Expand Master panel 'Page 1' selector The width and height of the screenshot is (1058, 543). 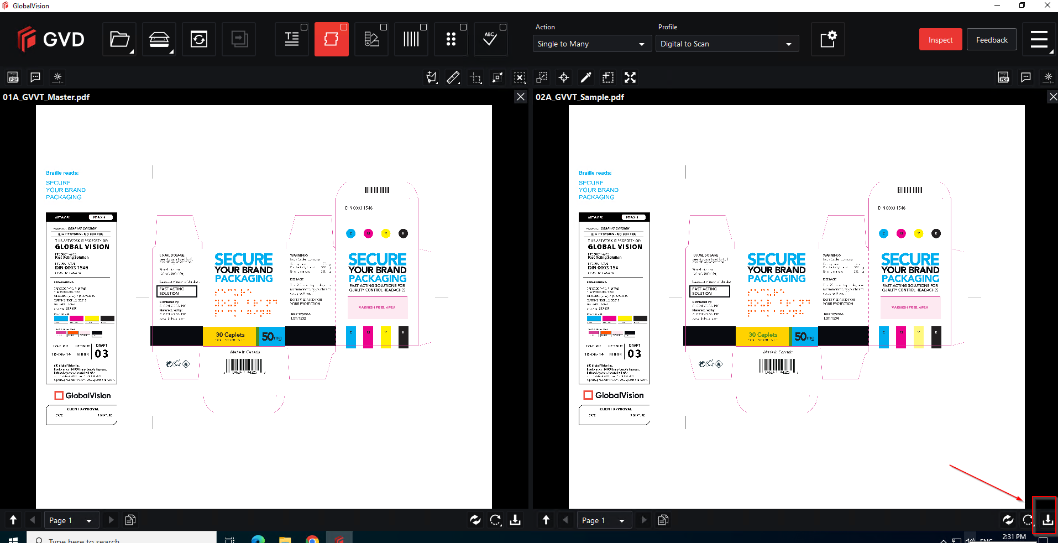coord(71,520)
